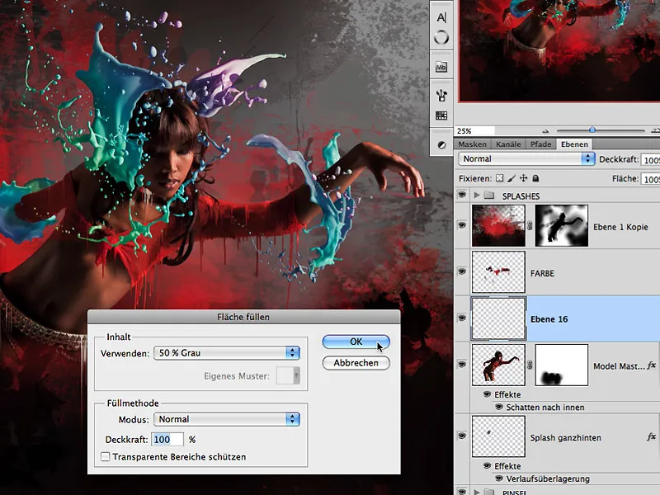This screenshot has height=495, width=660.
Task: Open the Modus Normal dropdown in dialog
Action: [x=226, y=419]
